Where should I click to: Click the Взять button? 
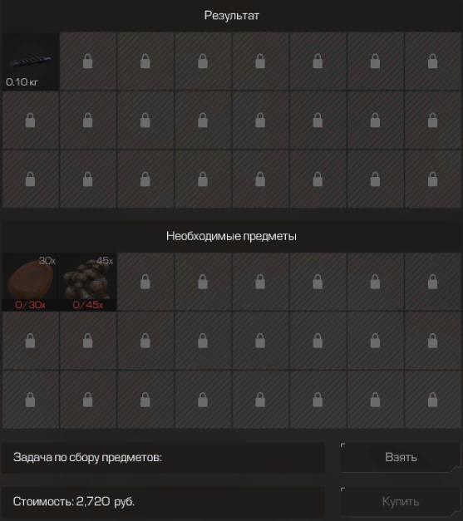click(x=401, y=458)
